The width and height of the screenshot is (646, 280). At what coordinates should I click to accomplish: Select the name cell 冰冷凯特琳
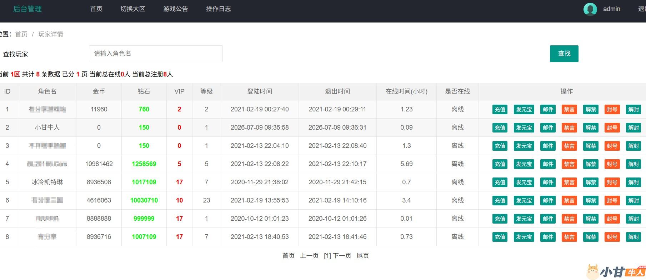click(47, 182)
